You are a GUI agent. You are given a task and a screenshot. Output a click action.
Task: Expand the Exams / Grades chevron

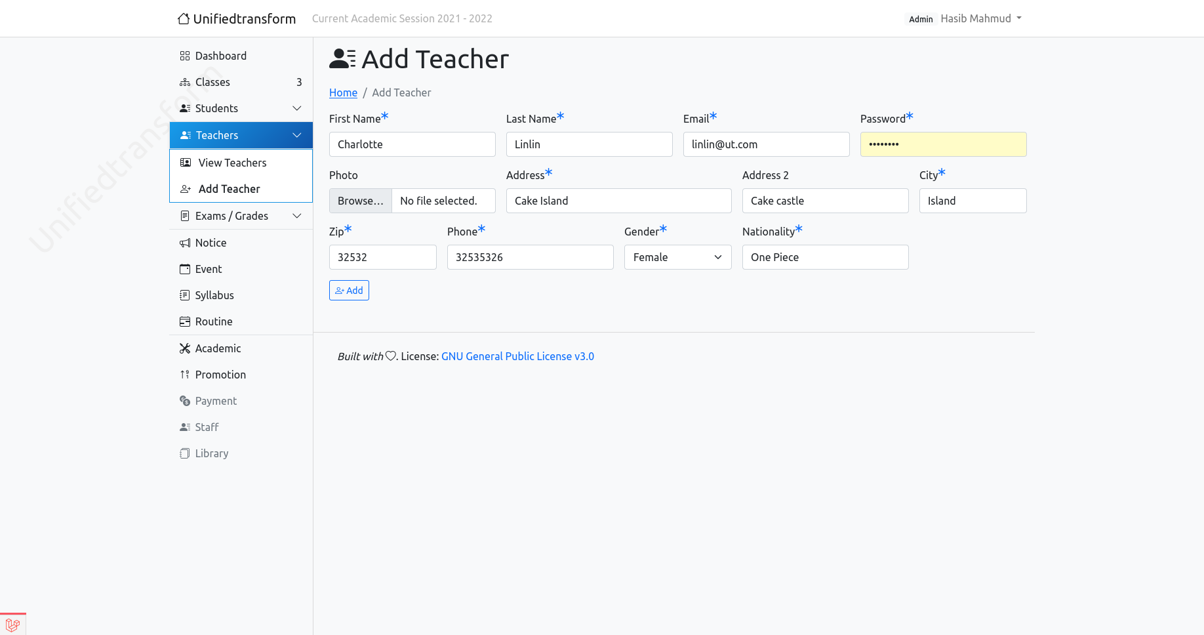coord(297,216)
